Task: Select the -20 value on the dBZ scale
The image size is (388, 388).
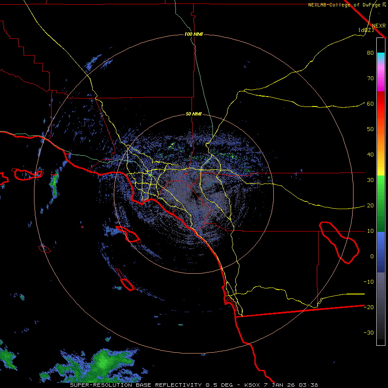Action: point(369,307)
